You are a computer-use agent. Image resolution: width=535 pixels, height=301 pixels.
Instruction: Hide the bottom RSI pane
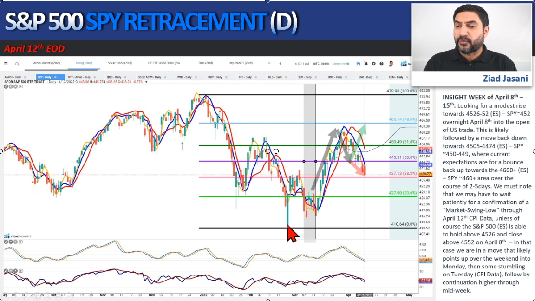[6, 271]
